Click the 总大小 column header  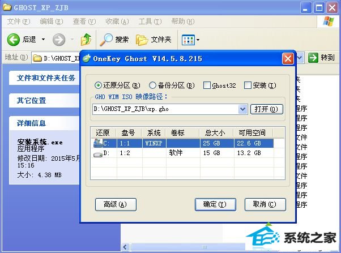pyautogui.click(x=216, y=132)
